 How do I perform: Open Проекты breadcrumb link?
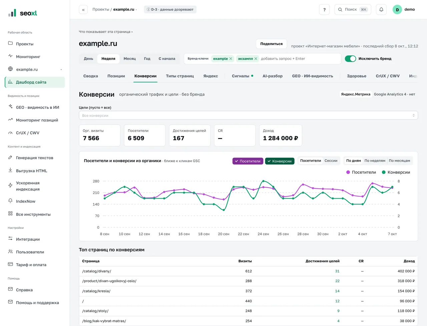(x=101, y=9)
